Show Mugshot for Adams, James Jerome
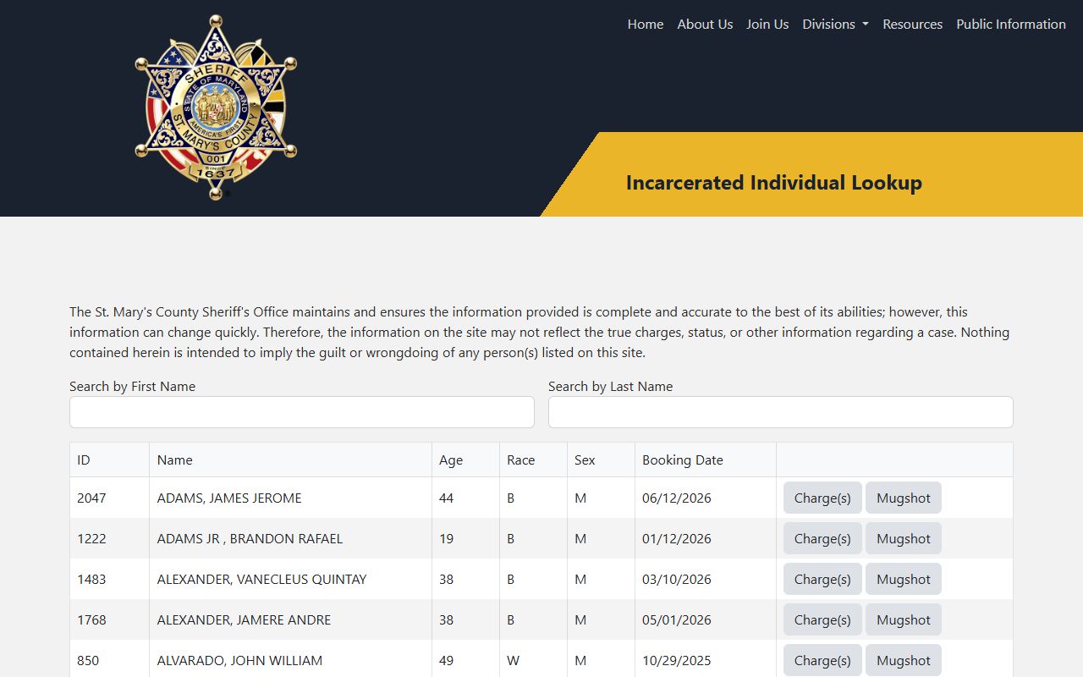The width and height of the screenshot is (1083, 677). click(904, 498)
